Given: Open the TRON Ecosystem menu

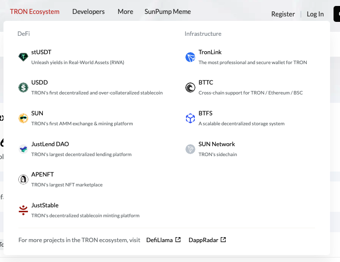Looking at the screenshot, I should pos(35,11).
